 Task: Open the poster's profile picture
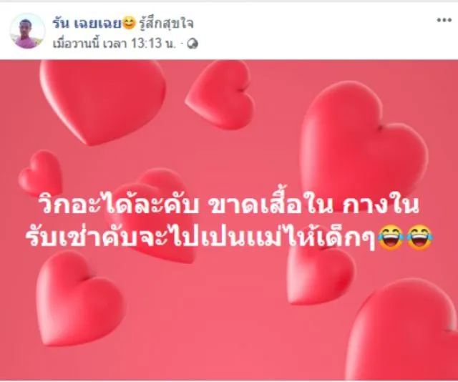click(x=27, y=31)
